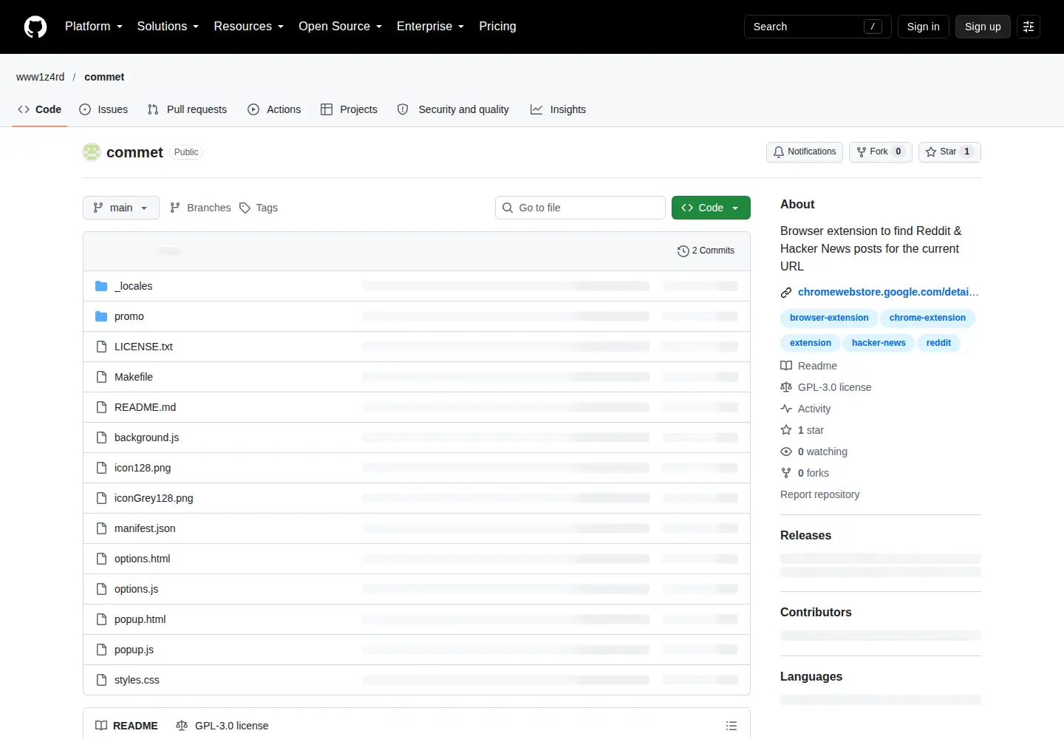Image resolution: width=1064 pixels, height=739 pixels.
Task: Star the commet repository
Action: point(949,152)
